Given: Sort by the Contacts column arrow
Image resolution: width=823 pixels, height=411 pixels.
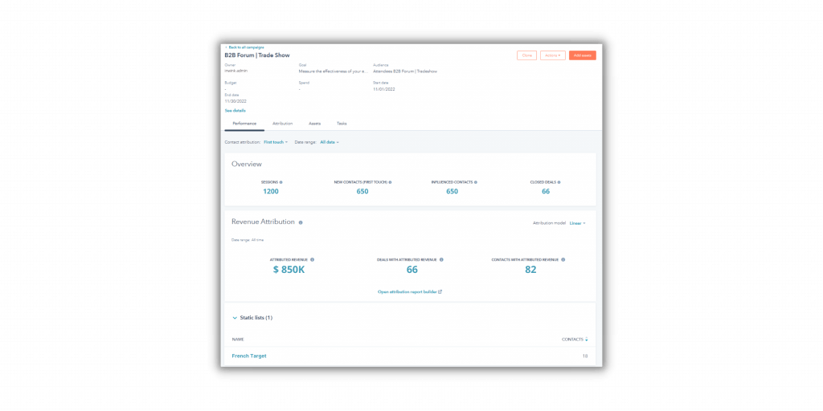Looking at the screenshot, I should [x=586, y=340].
